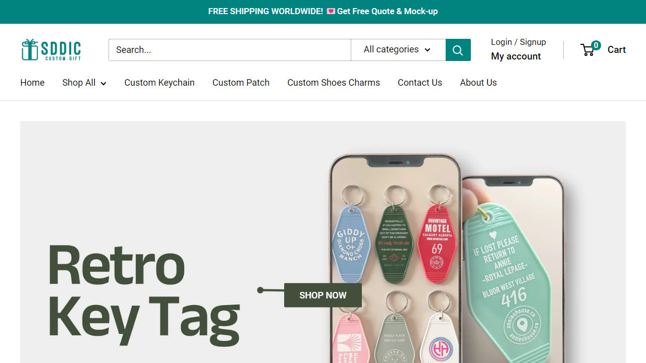Click the SHOP NOW button
Image resolution: width=646 pixels, height=363 pixels.
(x=323, y=295)
